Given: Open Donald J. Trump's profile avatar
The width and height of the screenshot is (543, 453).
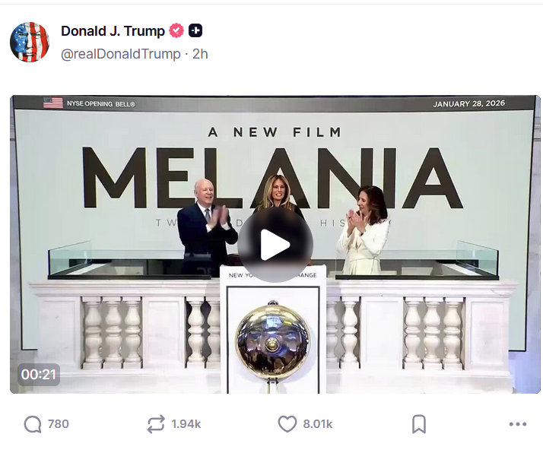Looking at the screenshot, I should (x=30, y=43).
